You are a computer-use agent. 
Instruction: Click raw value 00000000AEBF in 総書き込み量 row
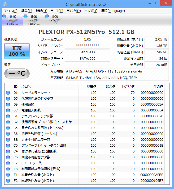[152, 175]
